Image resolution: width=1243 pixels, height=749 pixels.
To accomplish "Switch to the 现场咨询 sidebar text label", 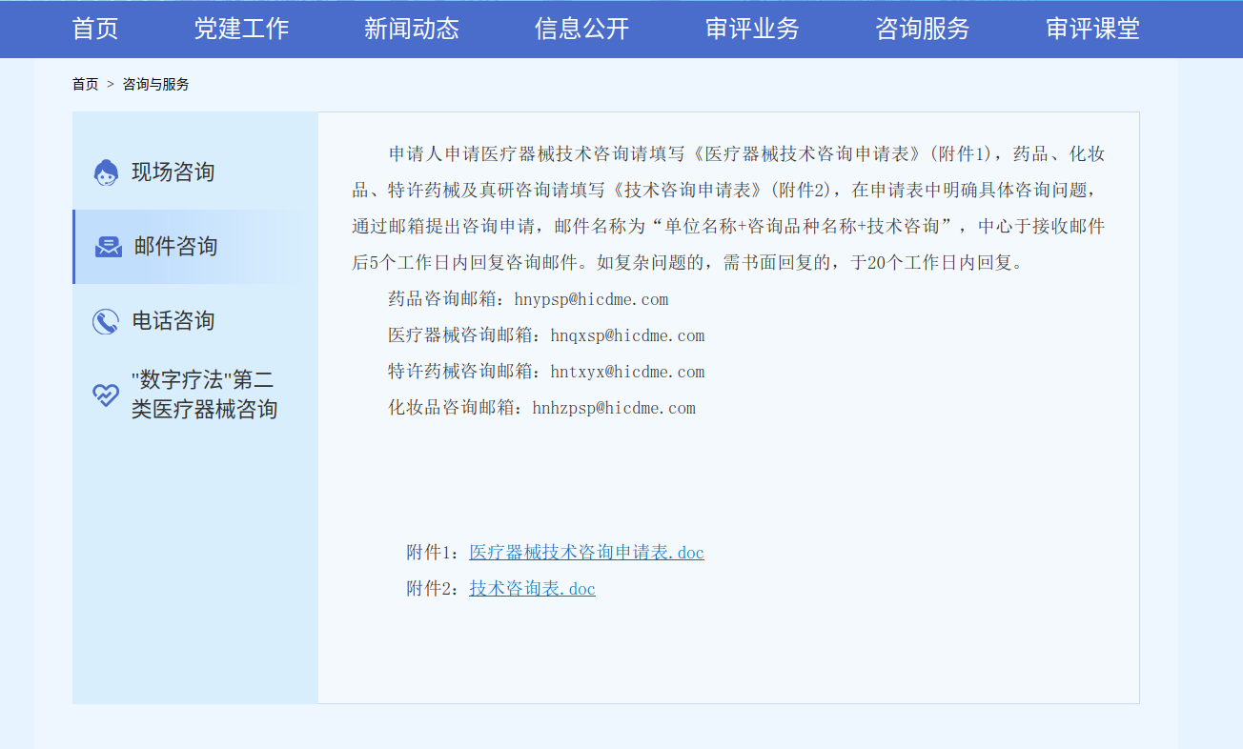I will click(173, 172).
